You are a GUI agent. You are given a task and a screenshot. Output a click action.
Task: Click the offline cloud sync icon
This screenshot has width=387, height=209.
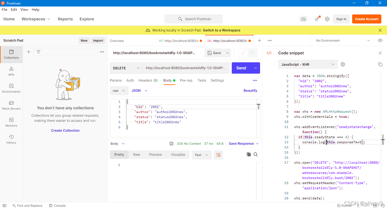click(x=303, y=19)
